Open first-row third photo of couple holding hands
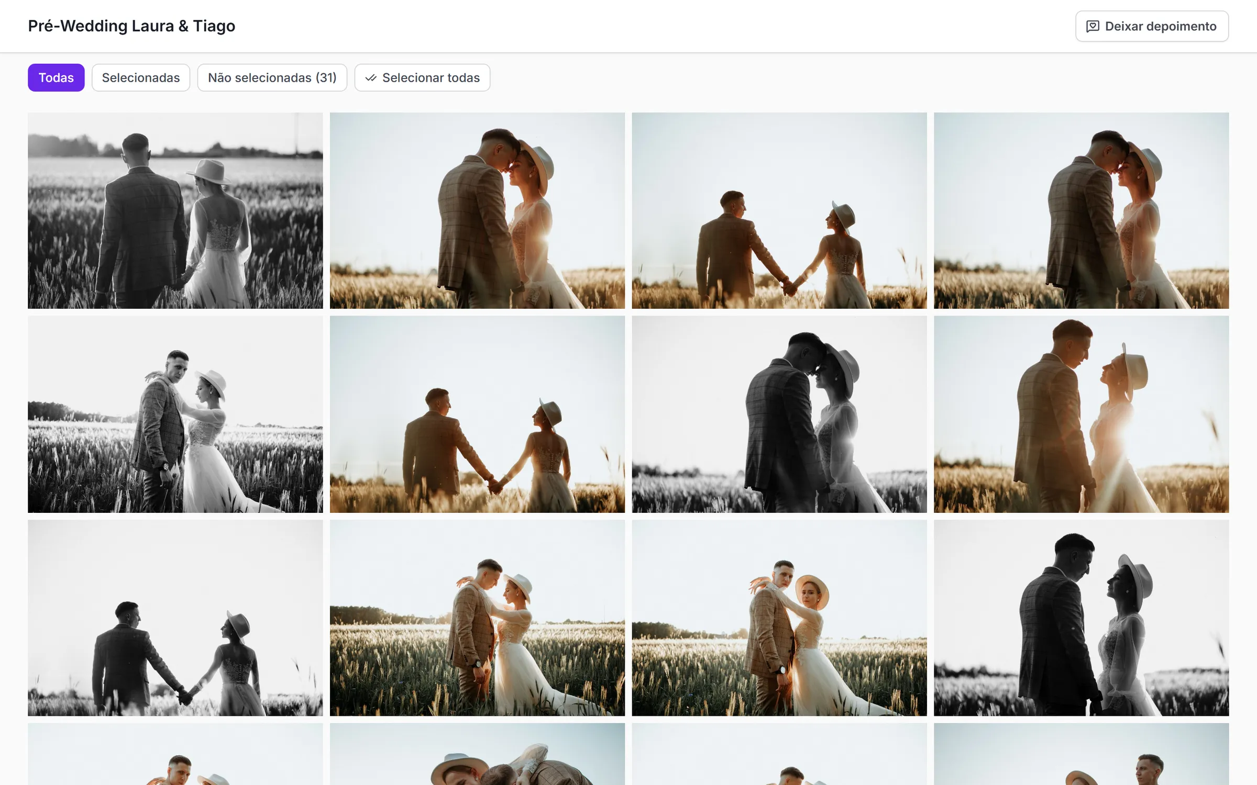1257x785 pixels. coord(779,210)
